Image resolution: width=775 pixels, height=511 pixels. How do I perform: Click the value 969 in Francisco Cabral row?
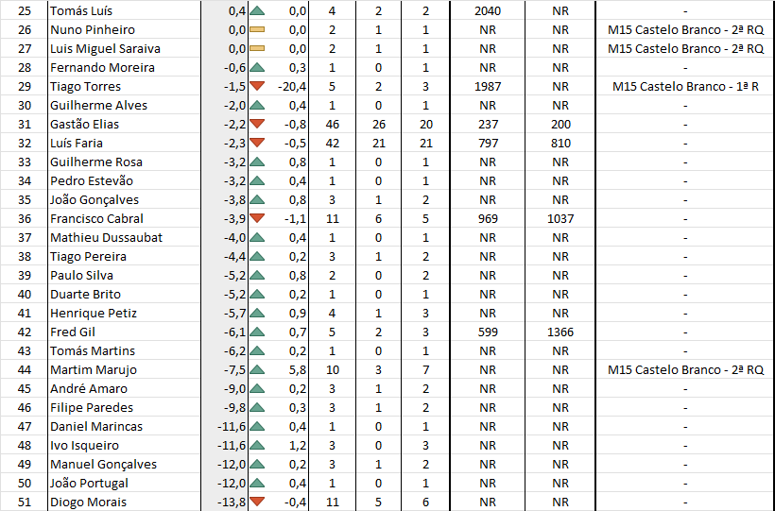(488, 218)
